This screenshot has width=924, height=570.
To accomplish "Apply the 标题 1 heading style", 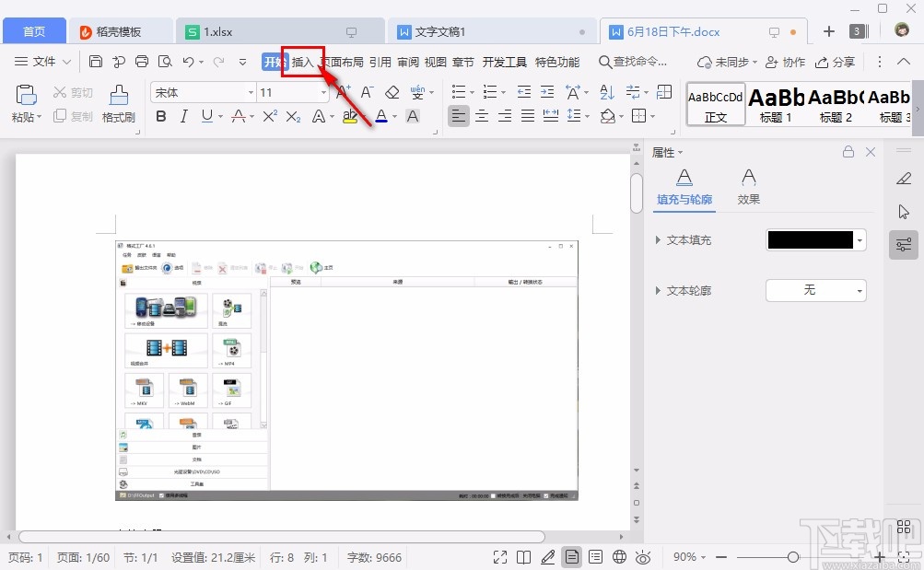I will 774,101.
